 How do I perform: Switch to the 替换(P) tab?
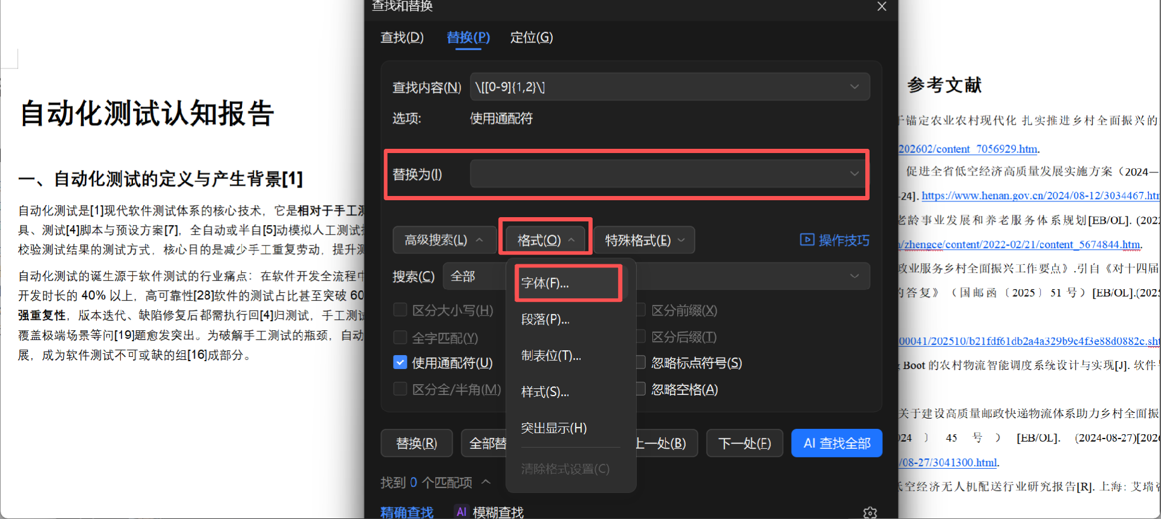tap(468, 38)
